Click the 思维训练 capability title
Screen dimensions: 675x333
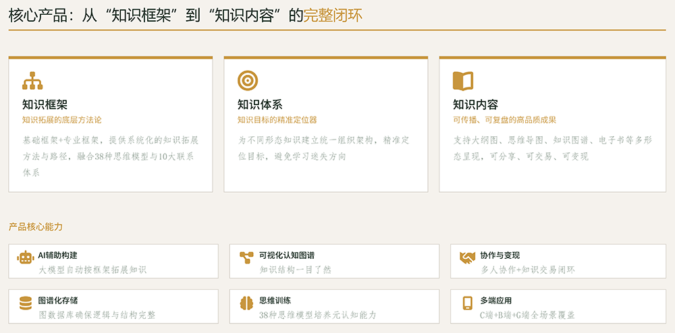pos(275,301)
